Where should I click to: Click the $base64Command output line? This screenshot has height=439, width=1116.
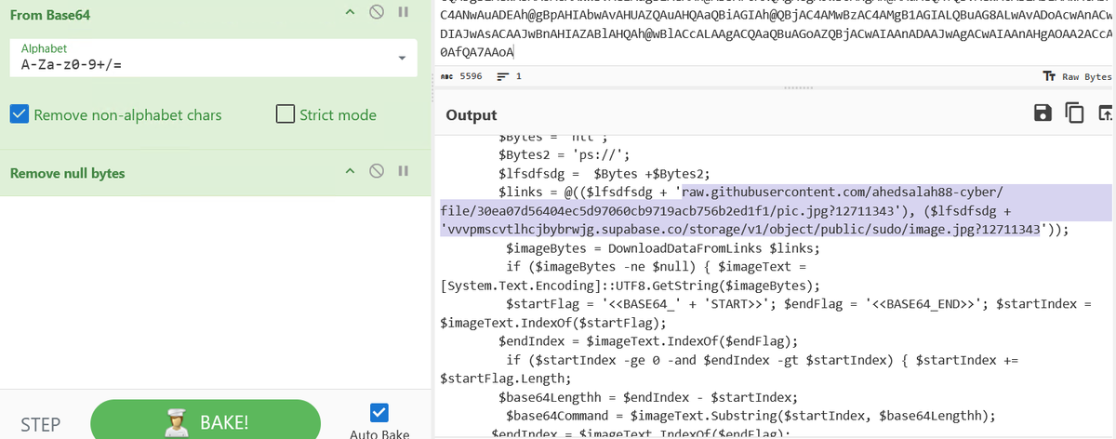pos(751,415)
